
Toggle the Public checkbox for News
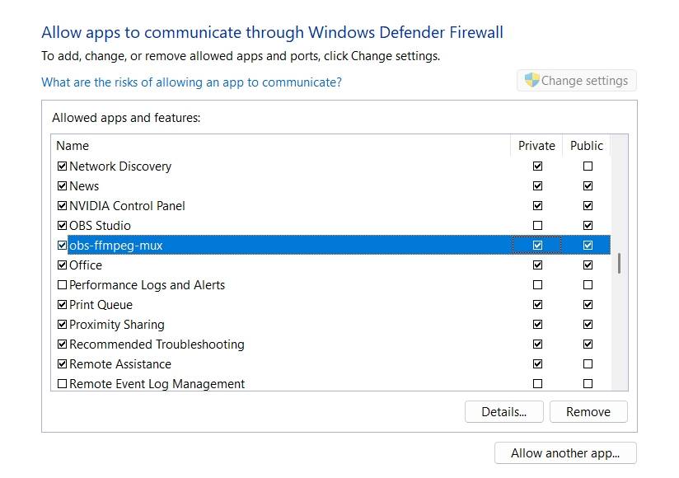coord(588,185)
